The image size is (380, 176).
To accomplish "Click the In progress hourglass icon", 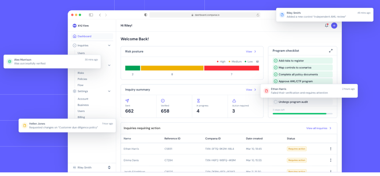I will click(198, 101).
